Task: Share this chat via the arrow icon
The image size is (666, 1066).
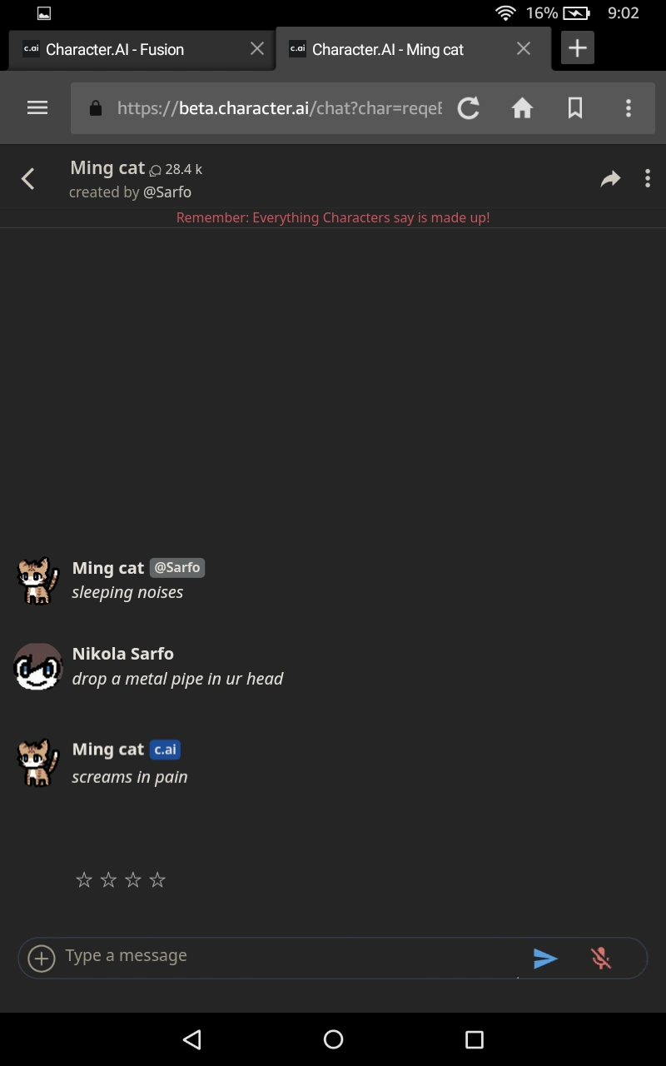Action: (x=611, y=178)
